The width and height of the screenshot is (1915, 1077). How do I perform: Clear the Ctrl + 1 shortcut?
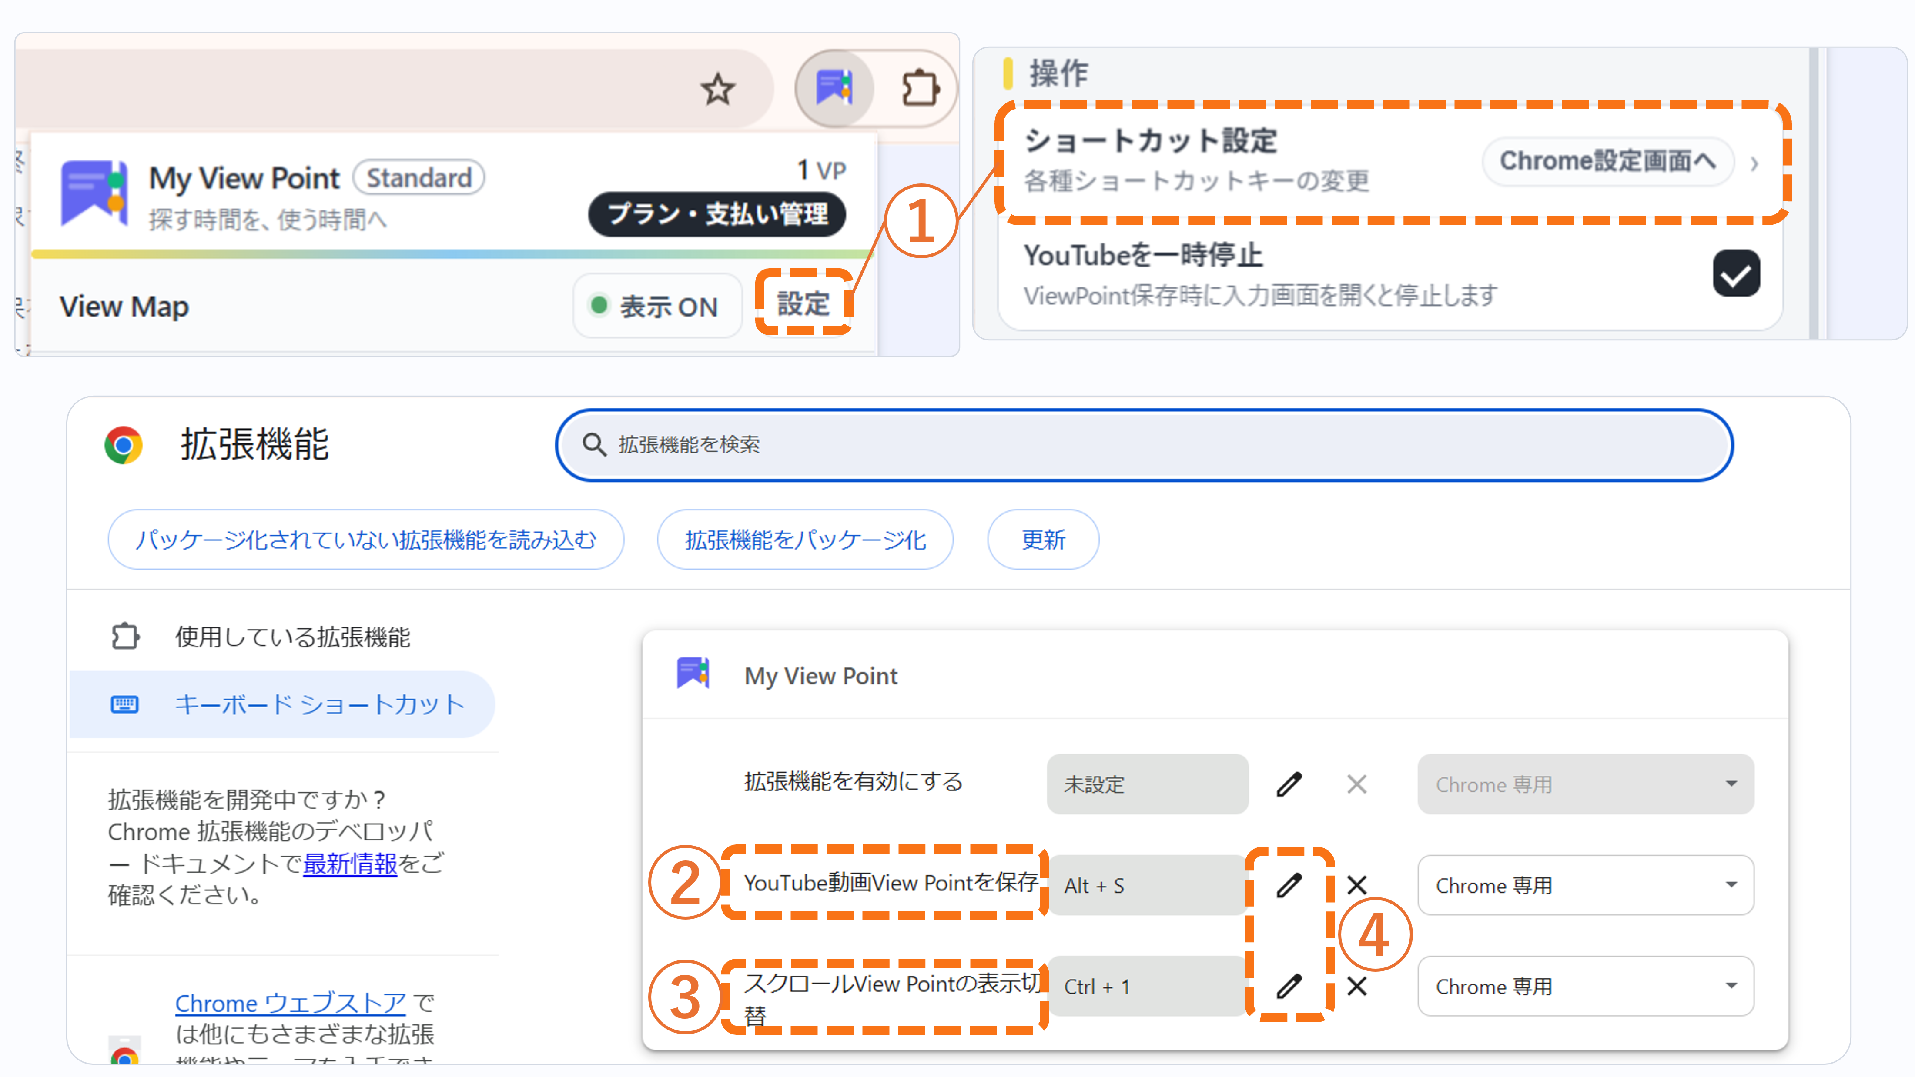click(x=1357, y=987)
